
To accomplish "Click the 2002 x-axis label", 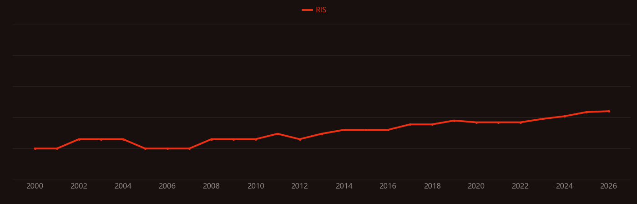I will (x=79, y=186).
